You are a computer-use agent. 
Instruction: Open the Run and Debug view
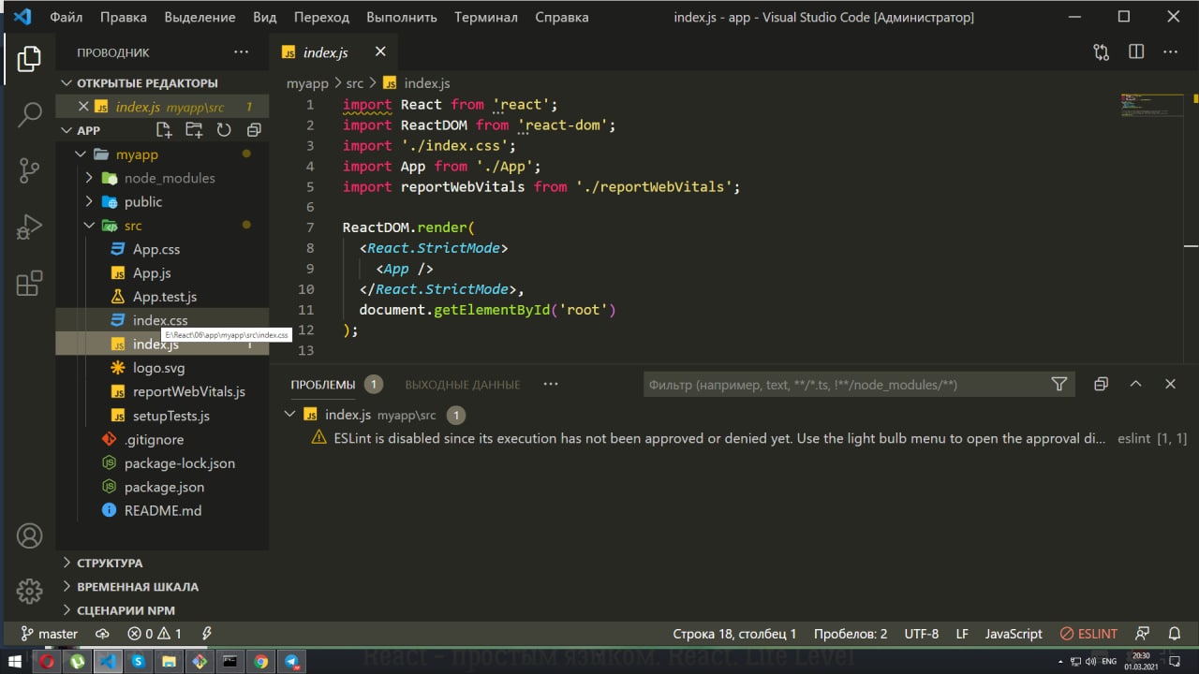click(29, 227)
